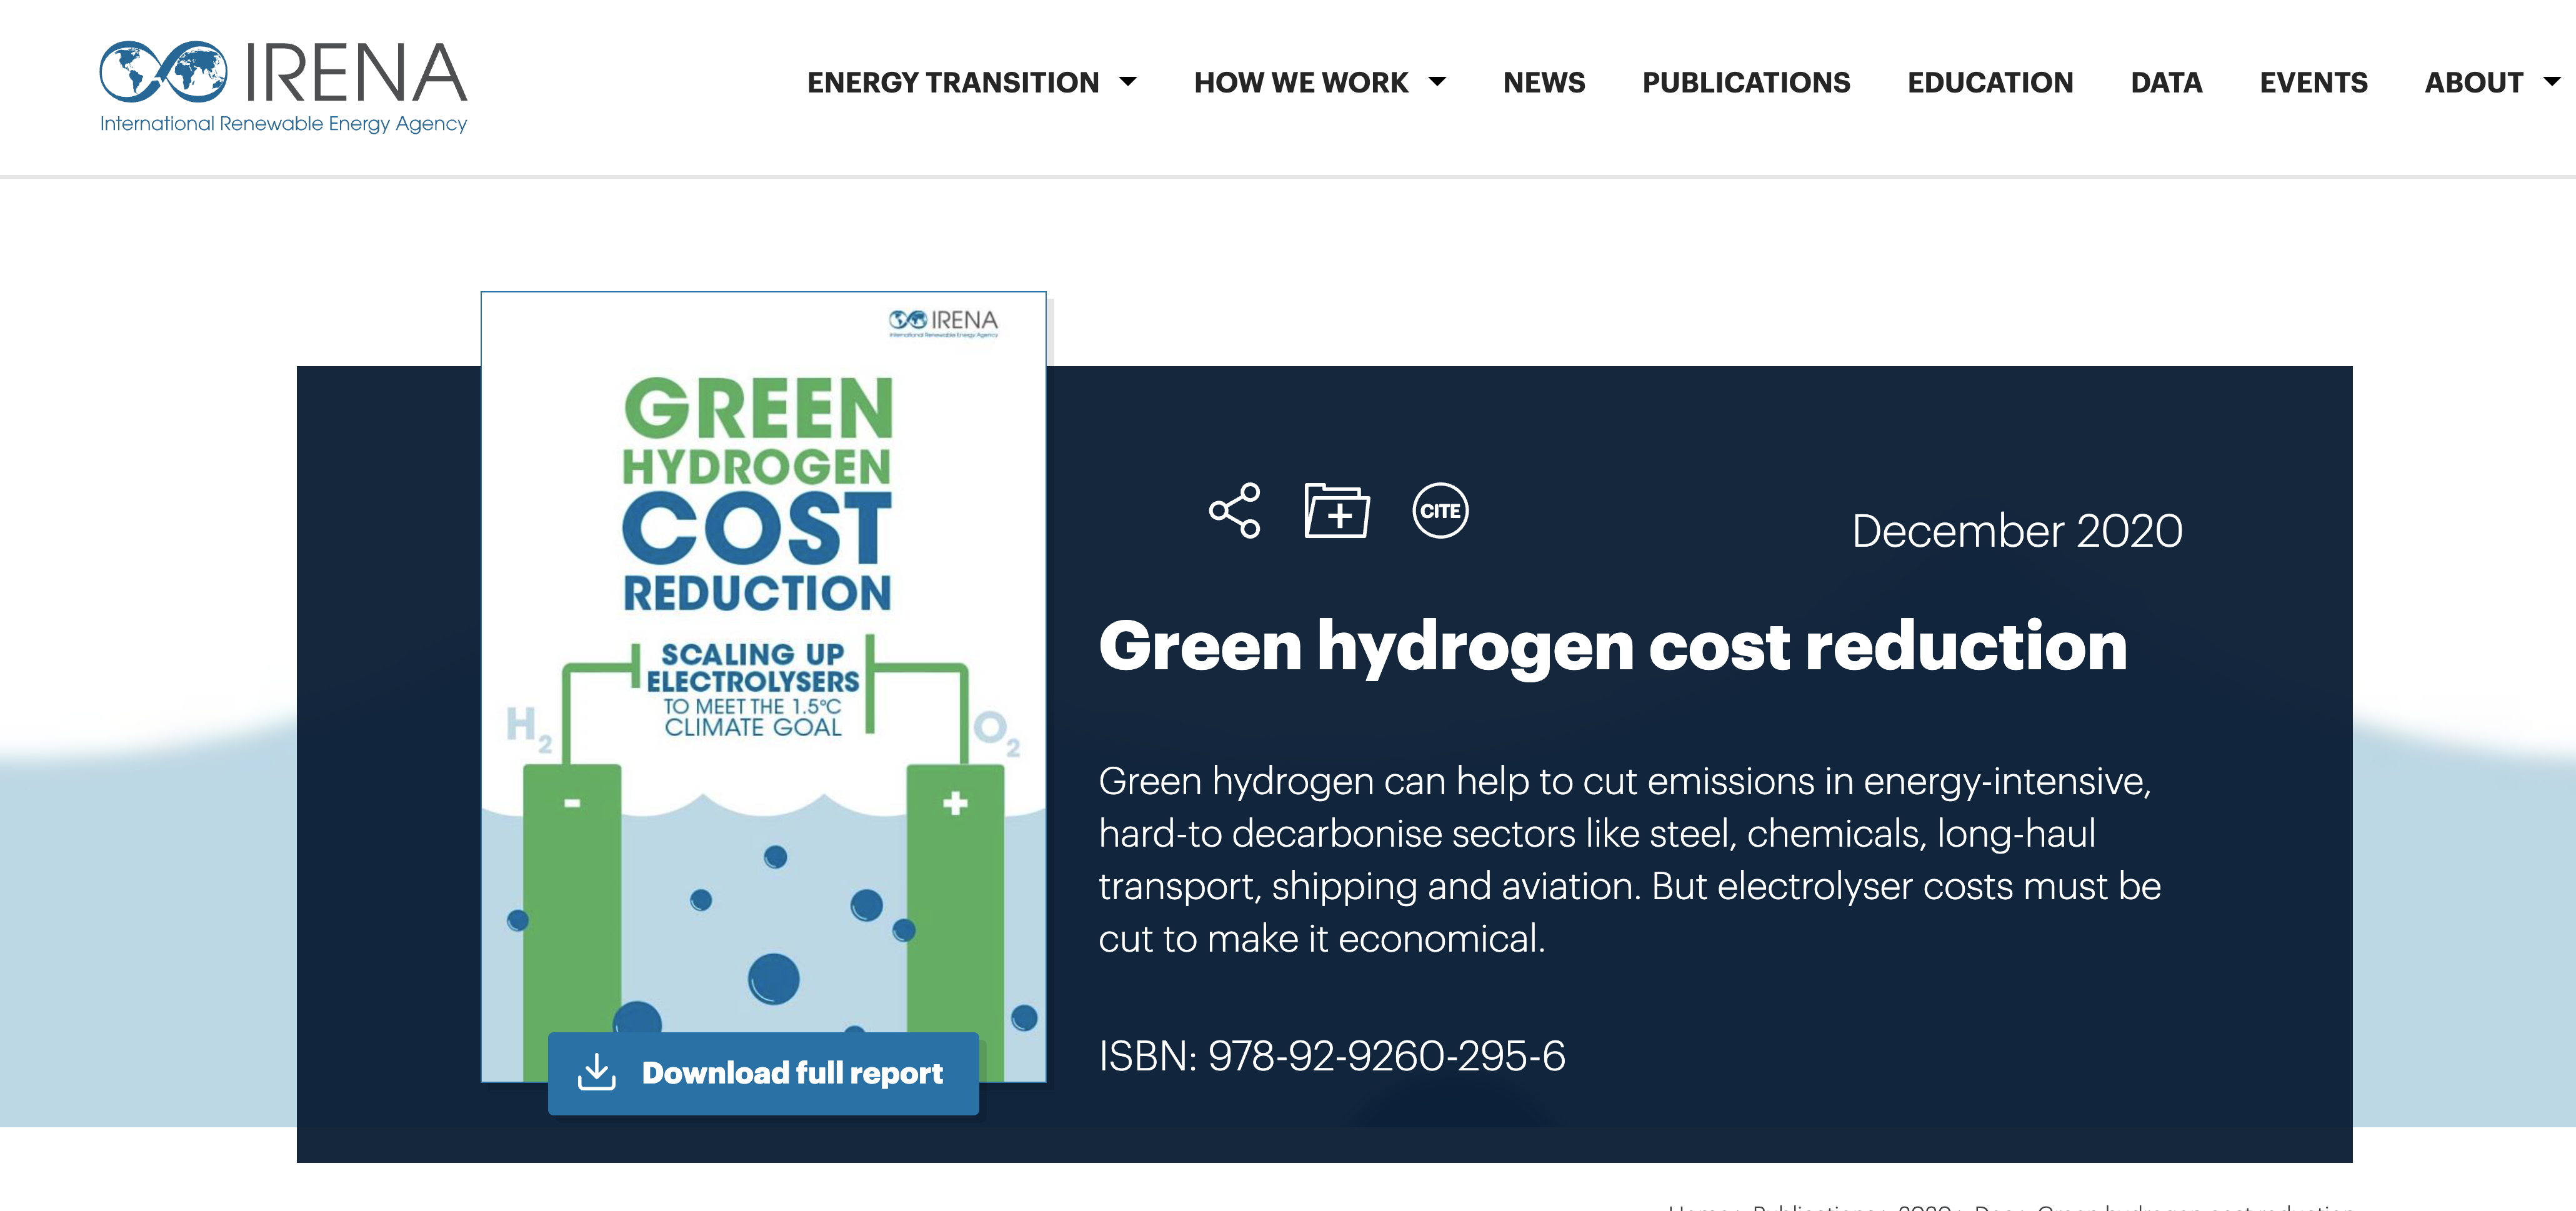Share this publication via share icon
The image size is (2576, 1211).
(x=1235, y=511)
